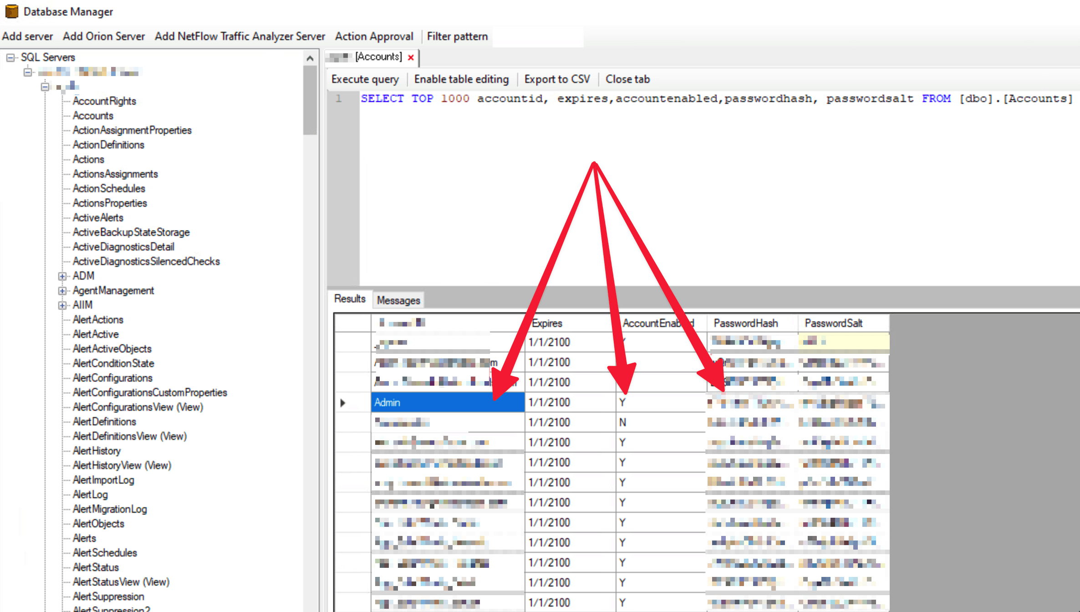
Task: Select AlertActions in tree
Action: 98,320
